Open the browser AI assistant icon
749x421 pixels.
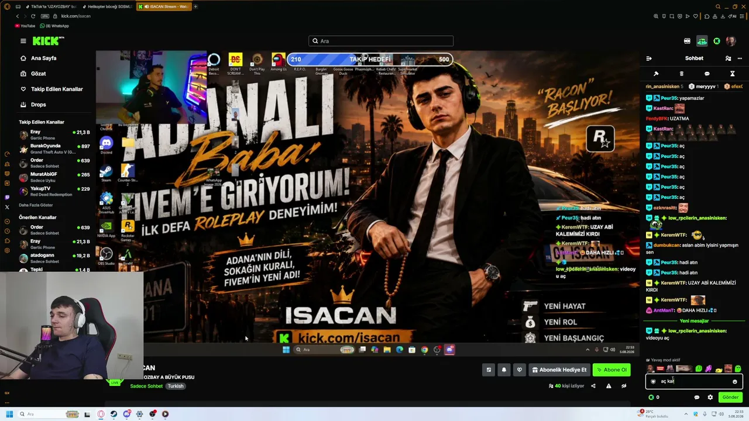[733, 16]
